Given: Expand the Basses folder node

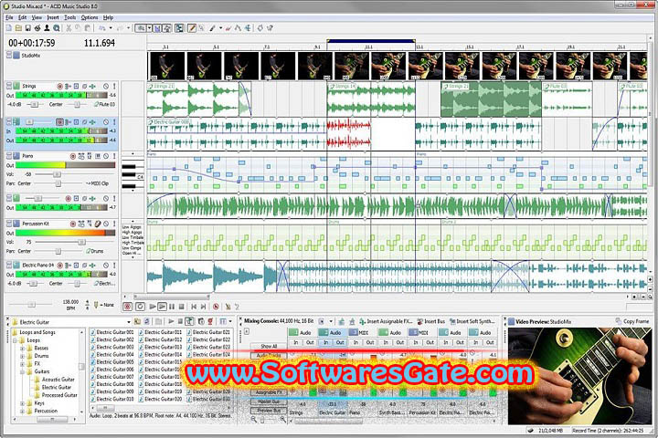Looking at the screenshot, I should click(23, 348).
